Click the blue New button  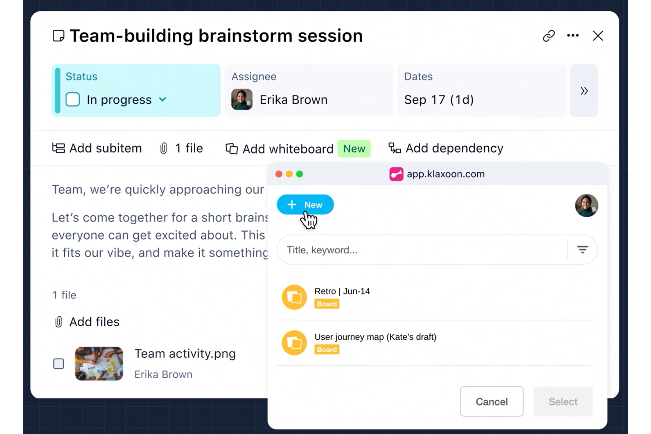tap(305, 205)
